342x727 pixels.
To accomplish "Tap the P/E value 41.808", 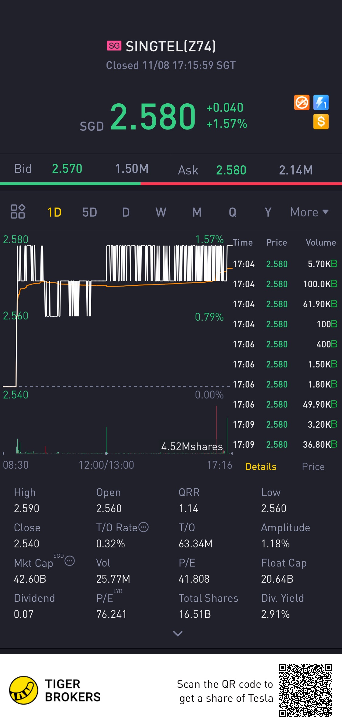I will [x=194, y=579].
